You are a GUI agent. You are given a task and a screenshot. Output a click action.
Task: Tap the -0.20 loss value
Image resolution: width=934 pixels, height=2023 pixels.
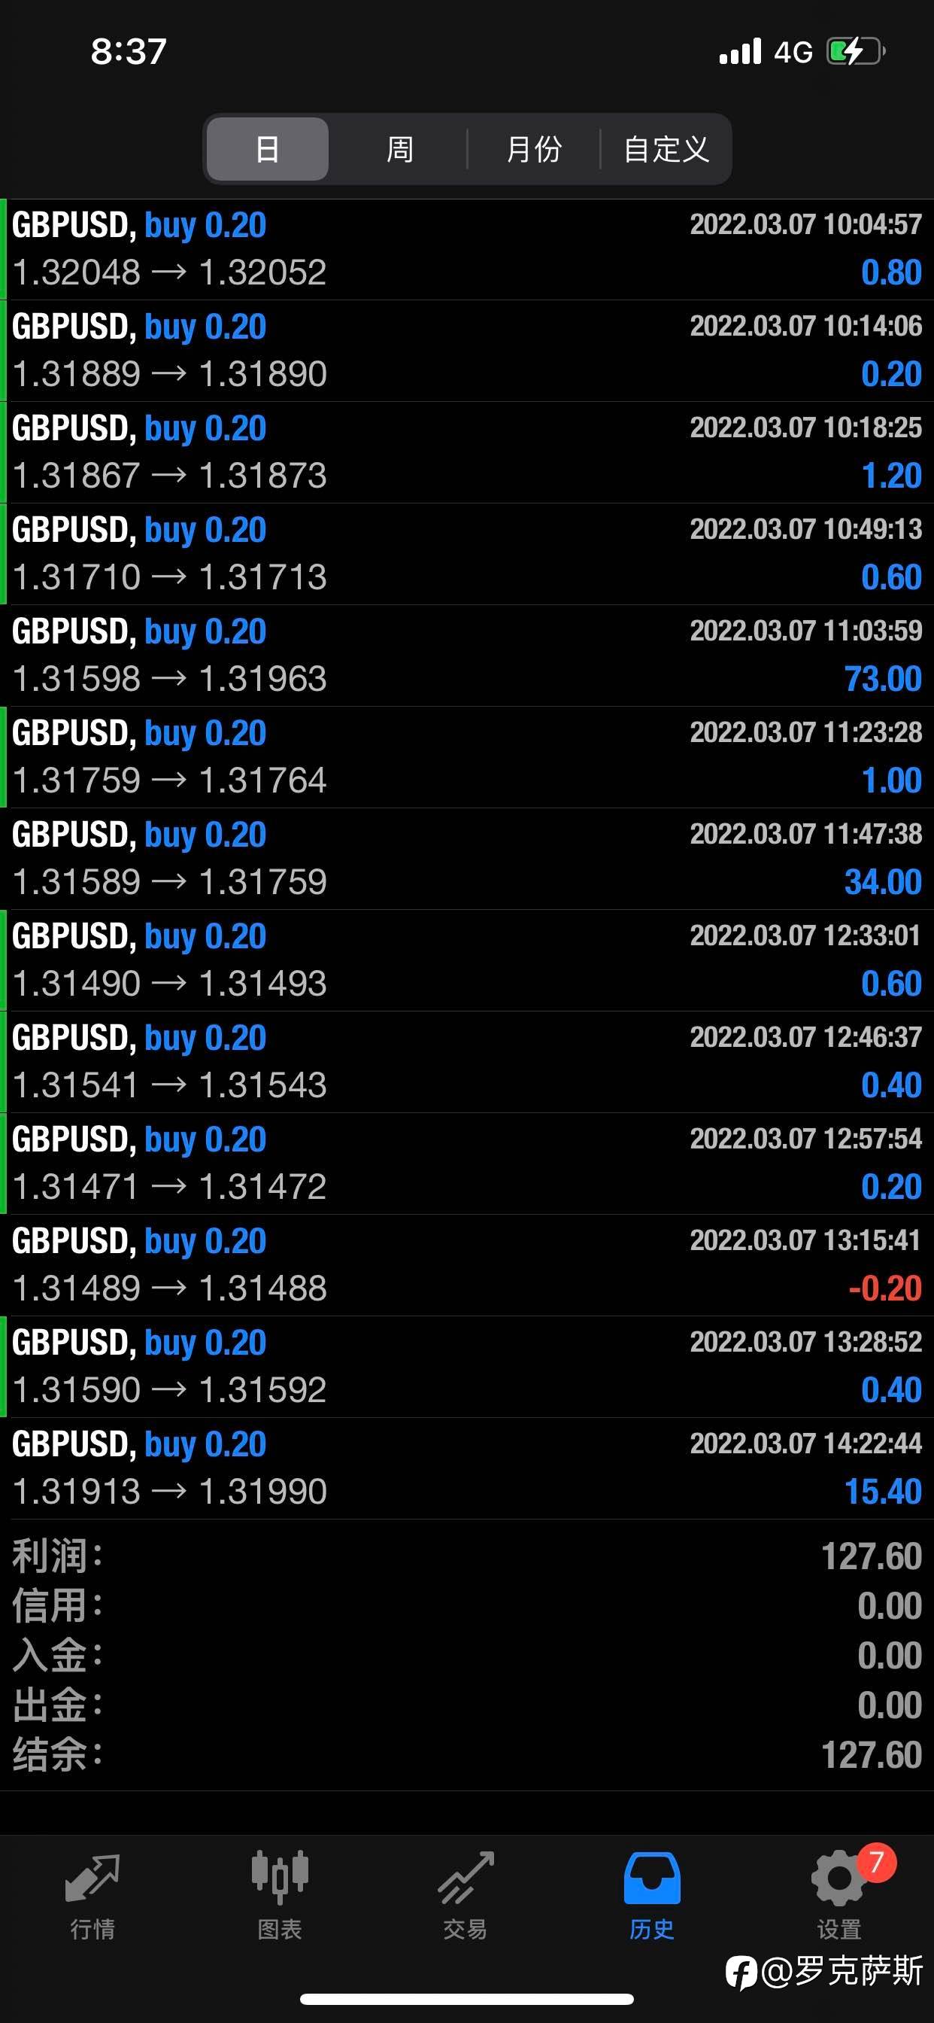tap(884, 1288)
